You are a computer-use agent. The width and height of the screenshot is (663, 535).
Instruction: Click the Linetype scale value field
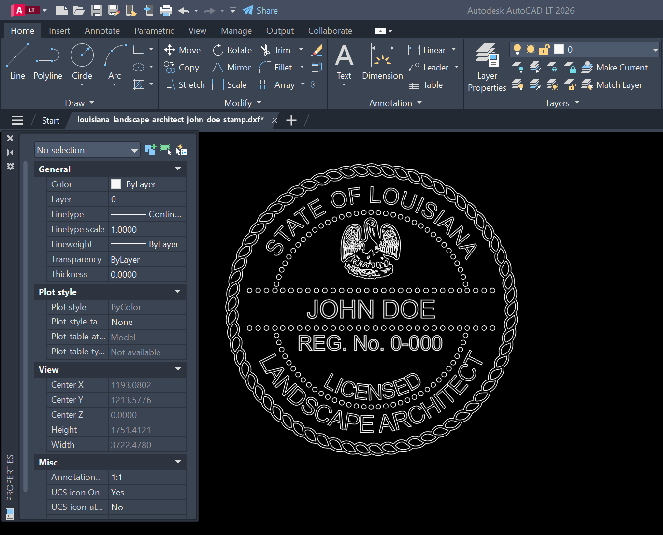click(x=147, y=229)
